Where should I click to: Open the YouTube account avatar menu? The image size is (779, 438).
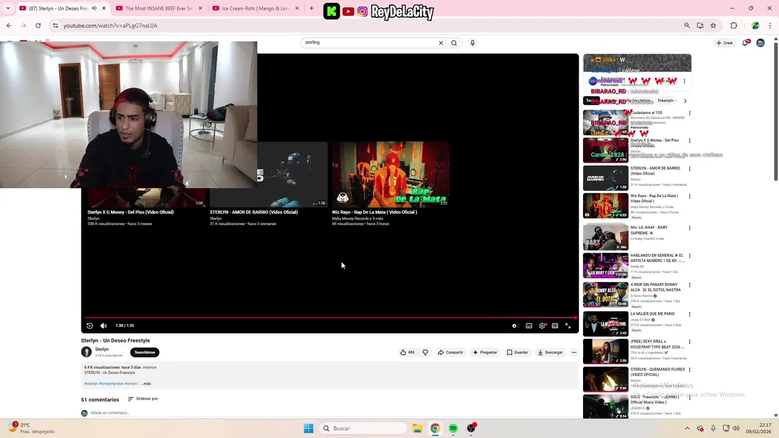pyautogui.click(x=760, y=43)
